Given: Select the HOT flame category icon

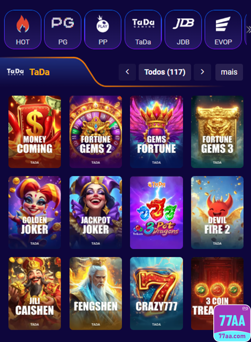Looking at the screenshot, I should 22,29.
